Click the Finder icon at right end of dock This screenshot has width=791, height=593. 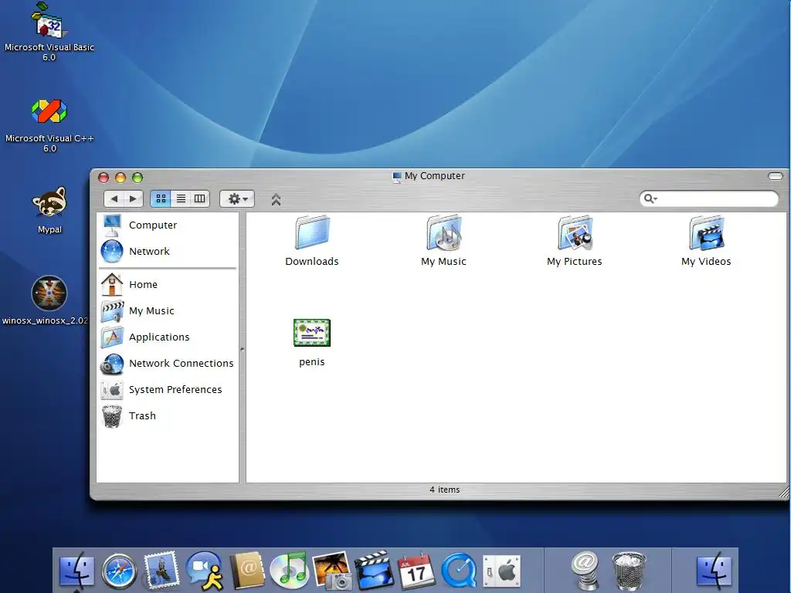tap(714, 571)
